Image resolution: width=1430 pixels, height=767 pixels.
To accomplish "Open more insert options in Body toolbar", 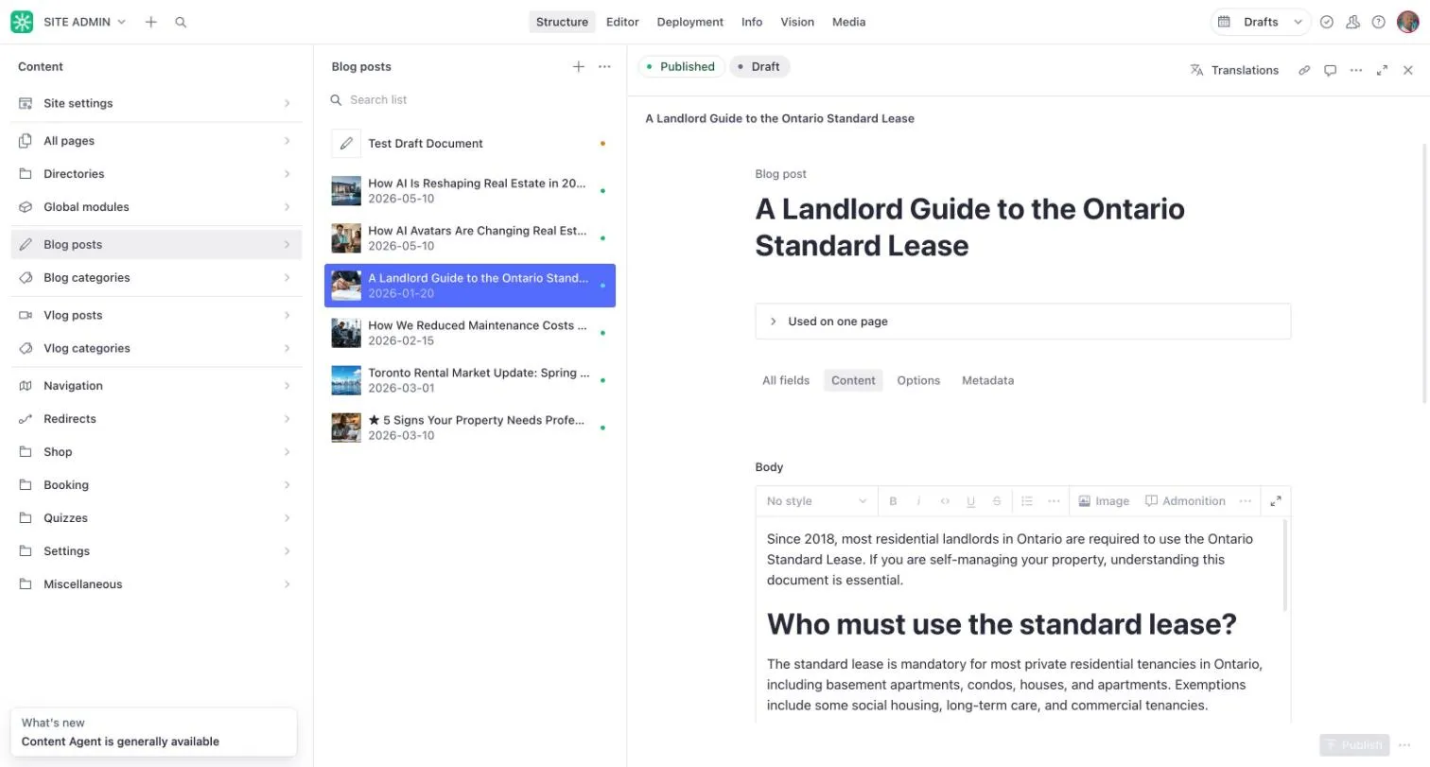I will (x=1245, y=501).
